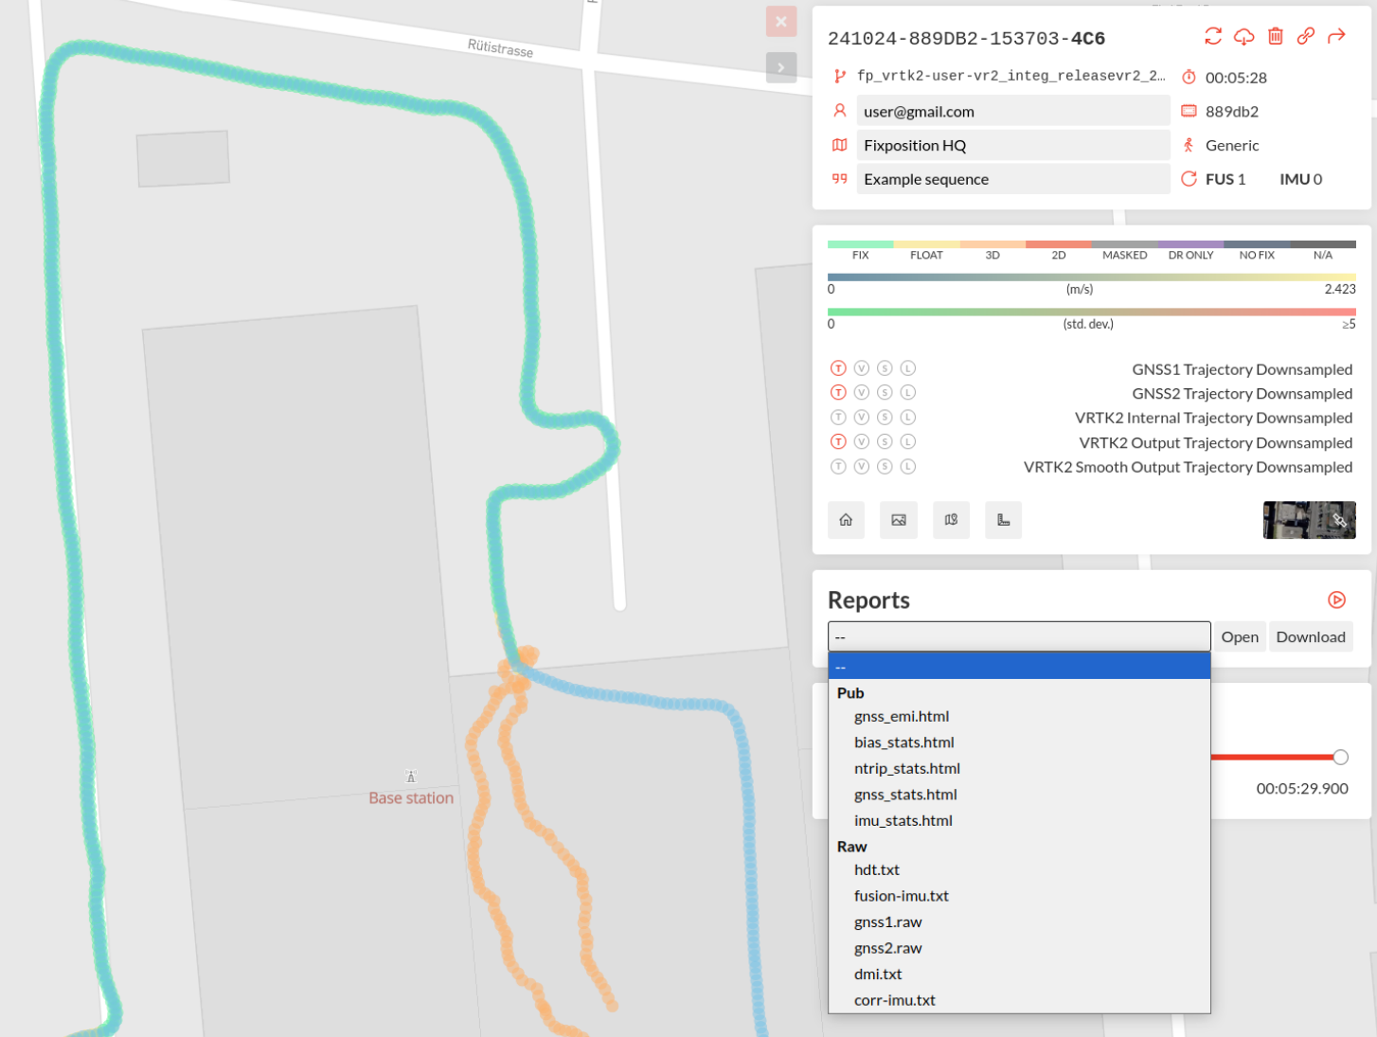Reset map view with home icon
Viewport: 1377px width, 1037px height.
(x=846, y=520)
